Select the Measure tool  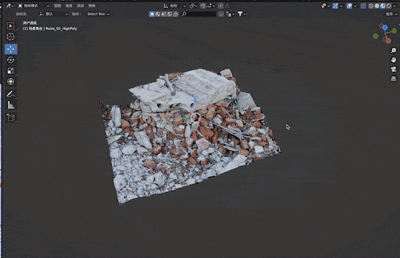[11, 105]
